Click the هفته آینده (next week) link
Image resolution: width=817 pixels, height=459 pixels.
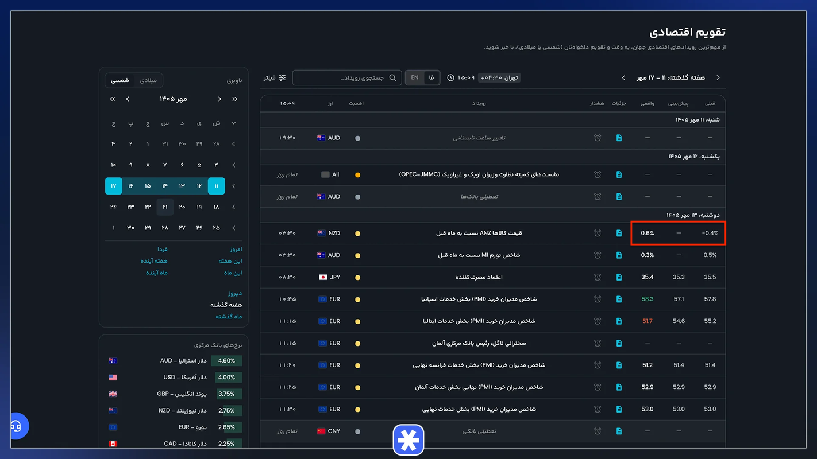point(154,261)
